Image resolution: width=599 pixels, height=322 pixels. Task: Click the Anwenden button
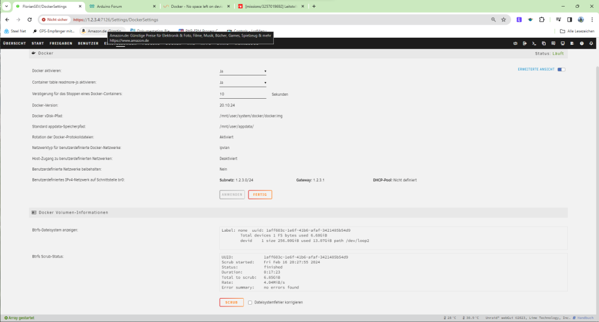232,195
